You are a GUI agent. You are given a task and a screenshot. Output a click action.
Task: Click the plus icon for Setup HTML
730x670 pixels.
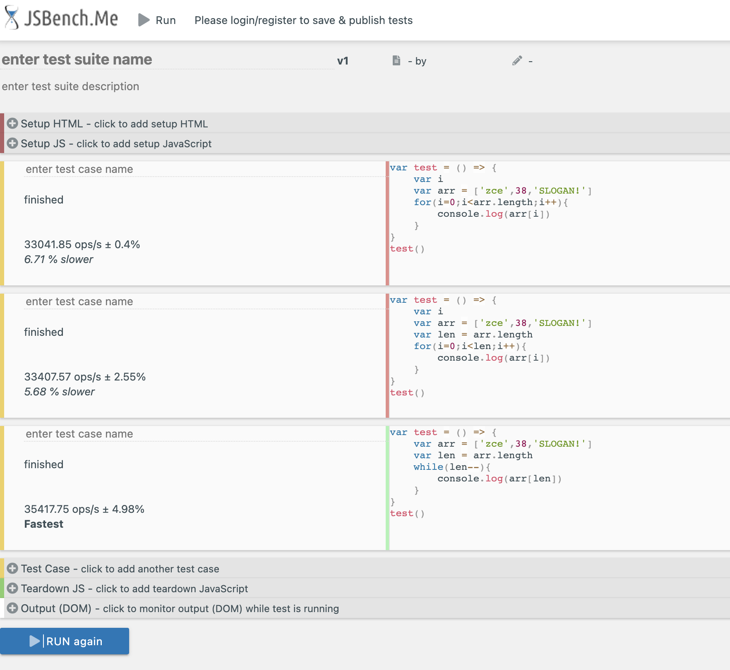point(12,124)
